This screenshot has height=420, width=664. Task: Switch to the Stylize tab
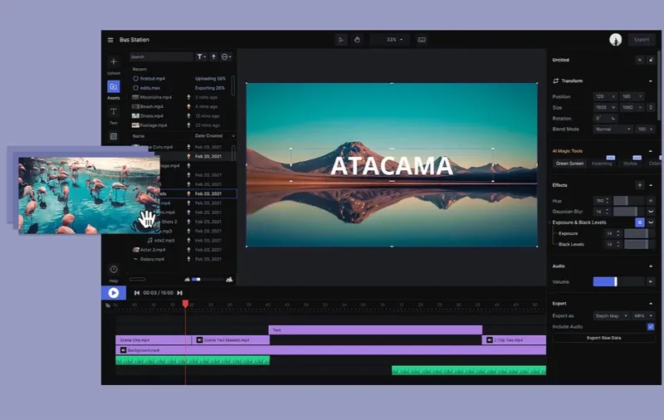coord(630,164)
